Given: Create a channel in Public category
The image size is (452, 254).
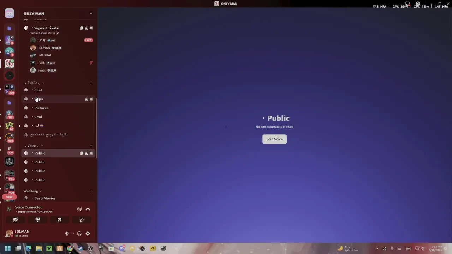Looking at the screenshot, I should [x=91, y=83].
